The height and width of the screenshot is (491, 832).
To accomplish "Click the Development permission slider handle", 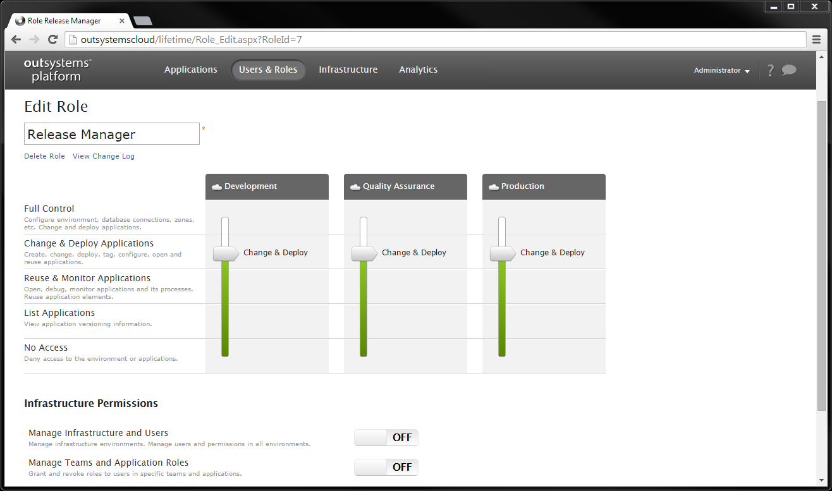I will click(225, 253).
